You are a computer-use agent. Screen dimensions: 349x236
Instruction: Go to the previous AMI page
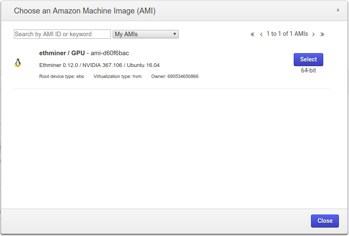click(x=262, y=34)
